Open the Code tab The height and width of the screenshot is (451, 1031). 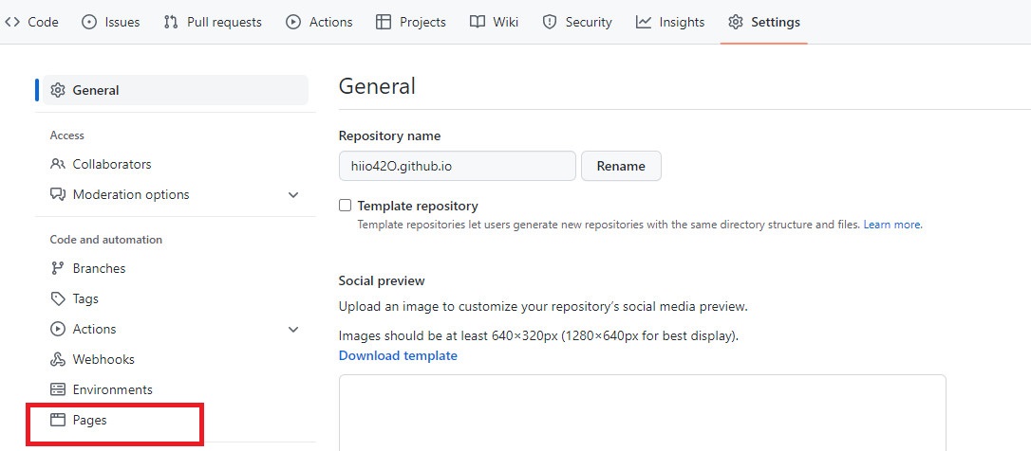[31, 23]
